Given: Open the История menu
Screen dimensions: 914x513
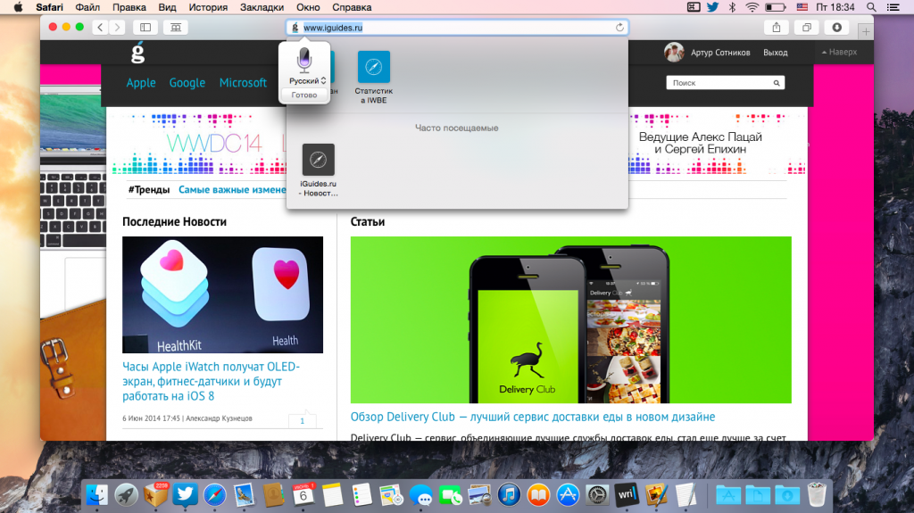Looking at the screenshot, I should point(208,7).
